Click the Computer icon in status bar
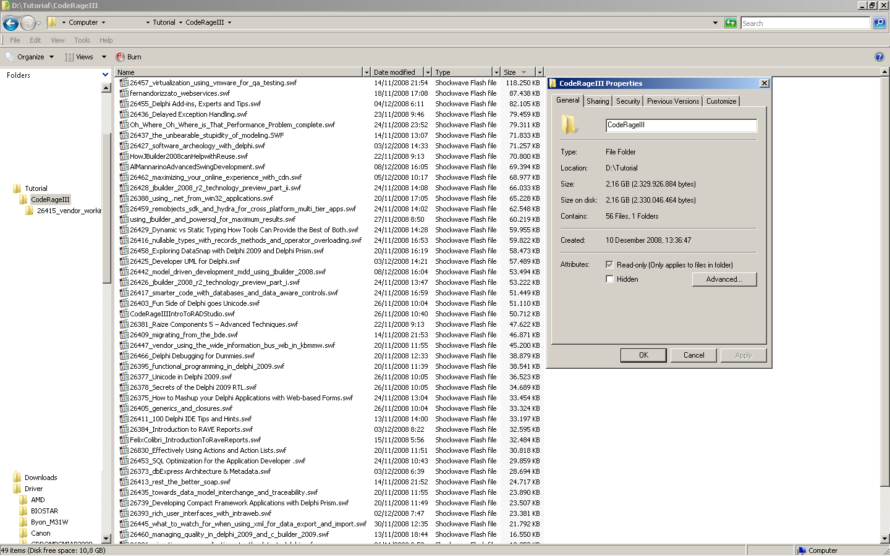 pos(802,550)
